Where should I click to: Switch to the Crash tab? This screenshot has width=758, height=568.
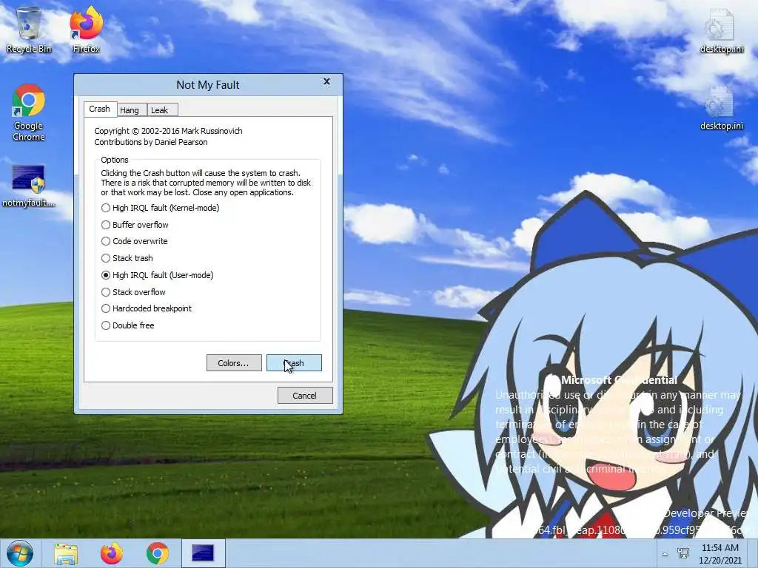100,109
